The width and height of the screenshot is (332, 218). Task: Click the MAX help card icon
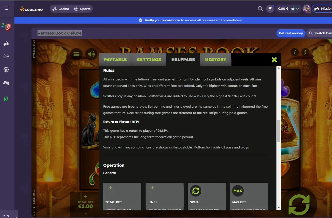pyautogui.click(x=238, y=191)
